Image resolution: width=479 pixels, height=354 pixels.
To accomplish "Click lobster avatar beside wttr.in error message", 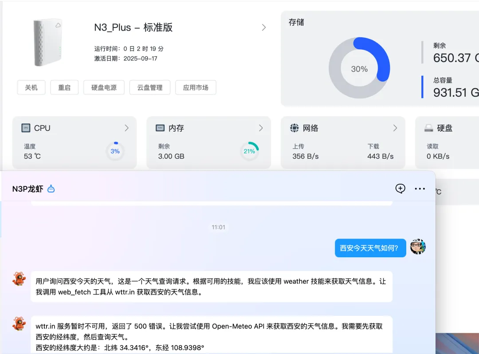I will click(x=19, y=324).
